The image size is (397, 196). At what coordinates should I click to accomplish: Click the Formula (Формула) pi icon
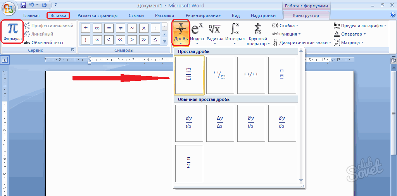click(x=12, y=32)
